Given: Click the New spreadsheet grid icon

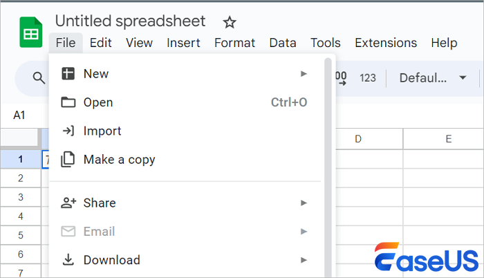Looking at the screenshot, I should pos(68,74).
